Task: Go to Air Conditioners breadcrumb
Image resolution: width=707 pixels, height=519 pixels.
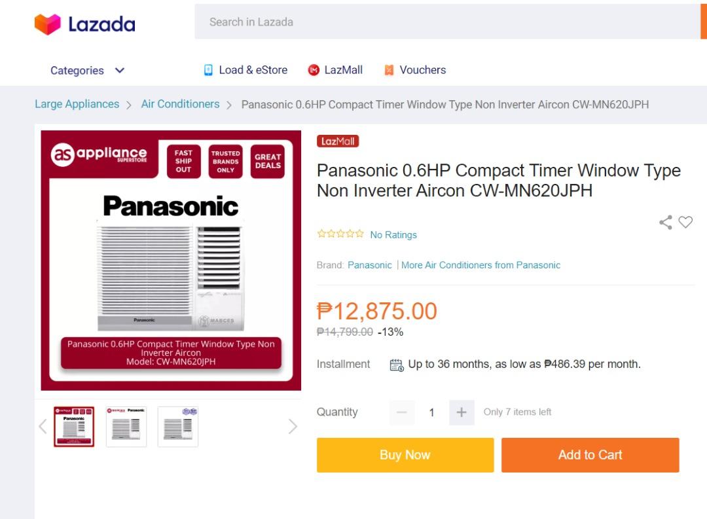Action: (180, 104)
